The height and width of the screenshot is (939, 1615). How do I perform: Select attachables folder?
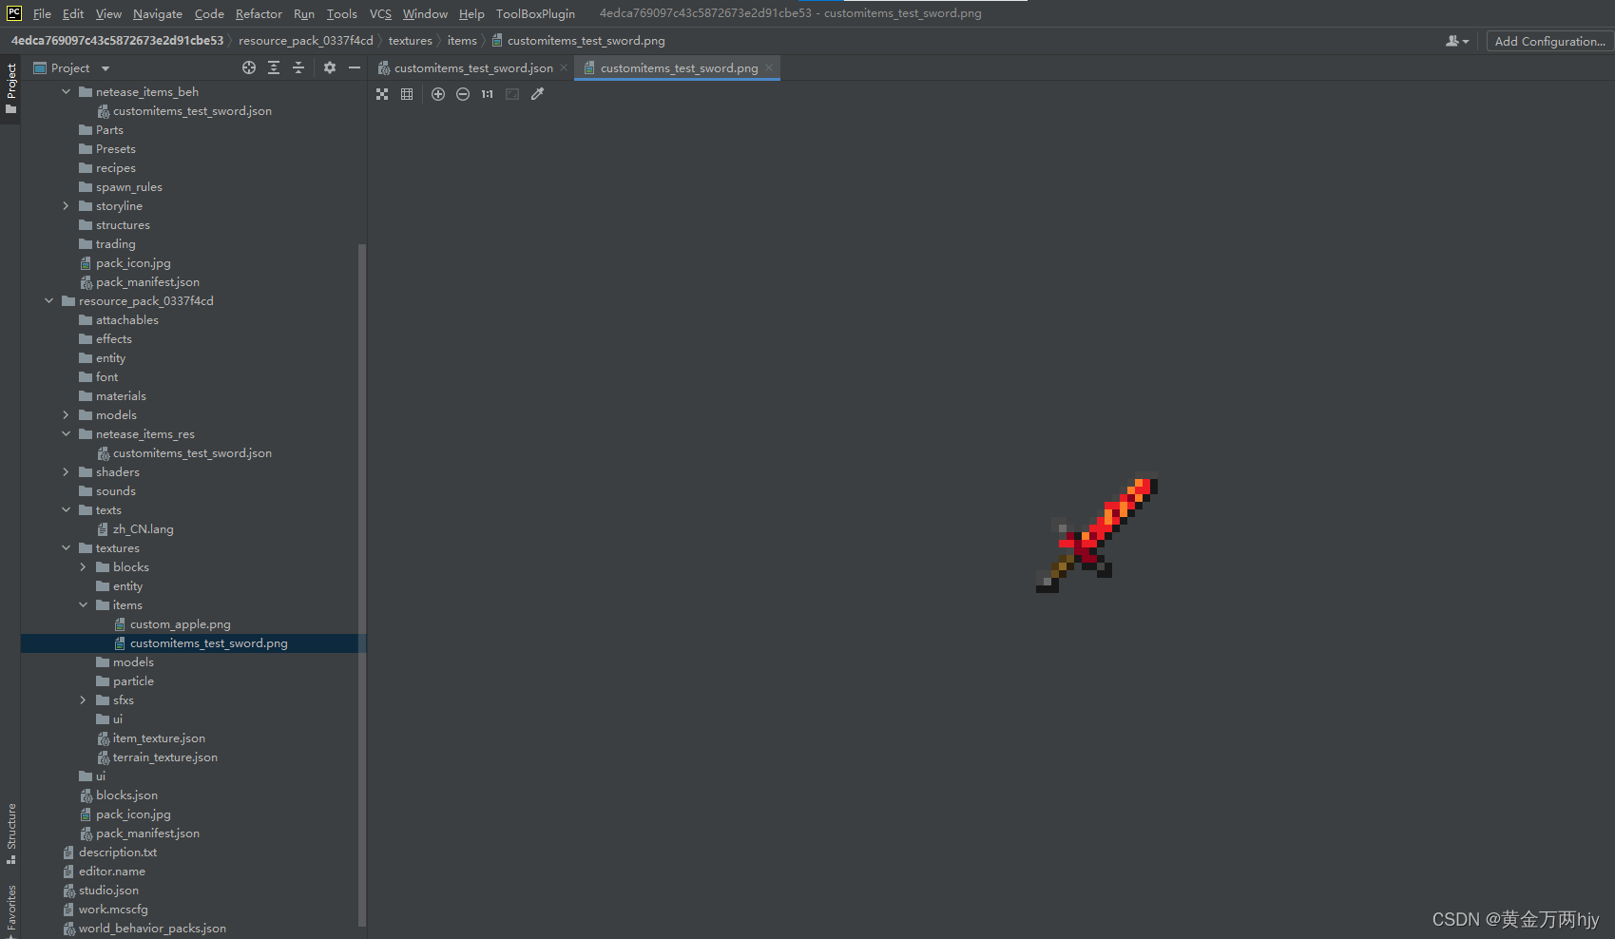coord(126,319)
